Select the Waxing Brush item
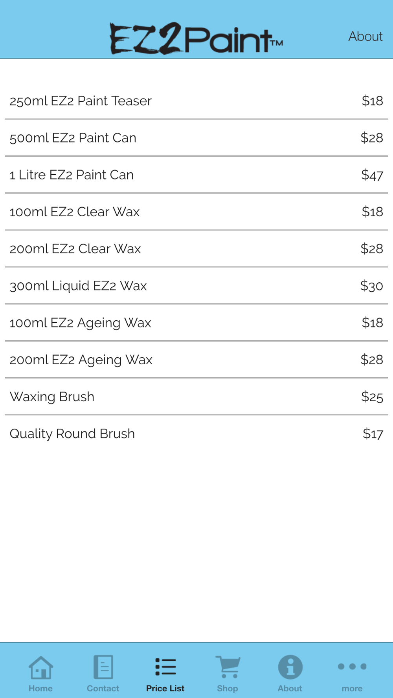The image size is (393, 698). point(196,397)
